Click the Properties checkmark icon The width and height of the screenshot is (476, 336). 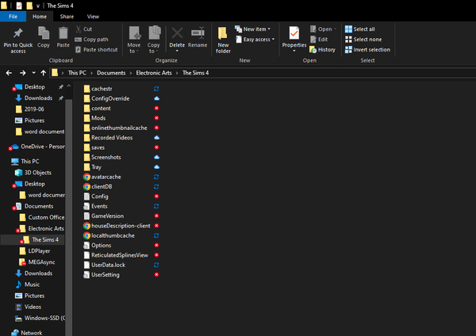pyautogui.click(x=294, y=33)
